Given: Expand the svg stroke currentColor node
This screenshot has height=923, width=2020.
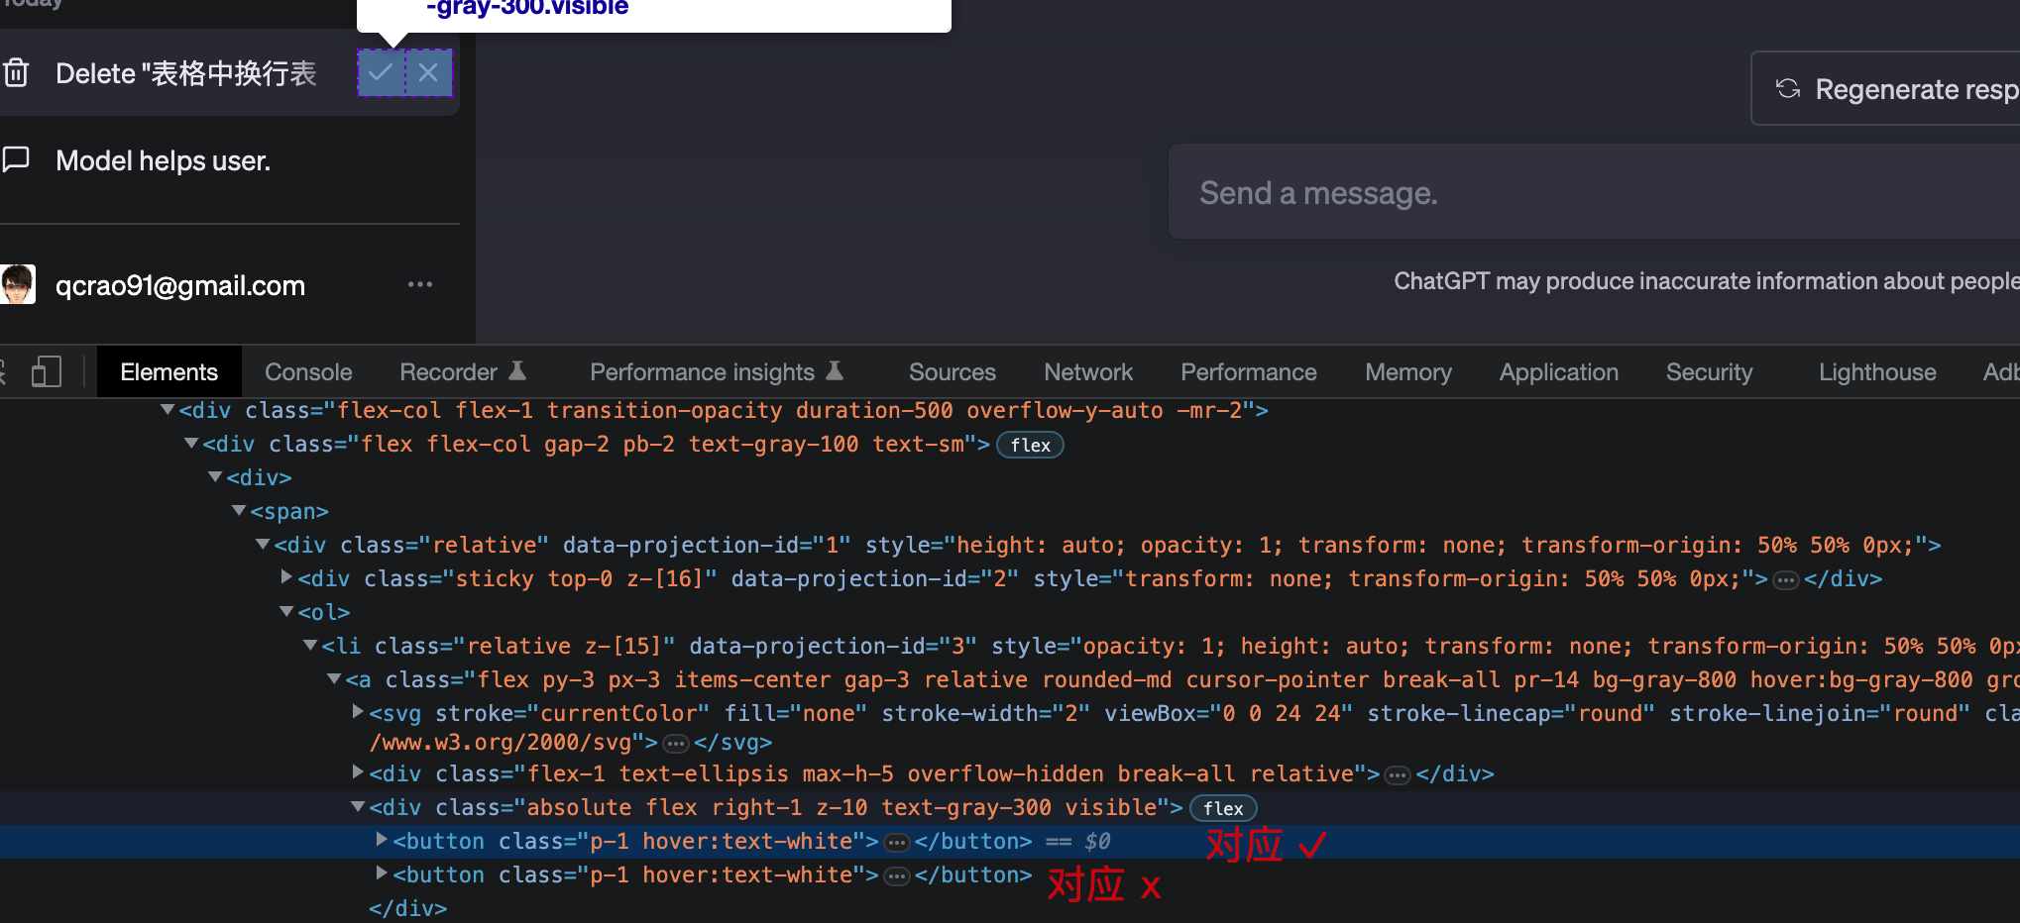Looking at the screenshot, I should pyautogui.click(x=358, y=712).
